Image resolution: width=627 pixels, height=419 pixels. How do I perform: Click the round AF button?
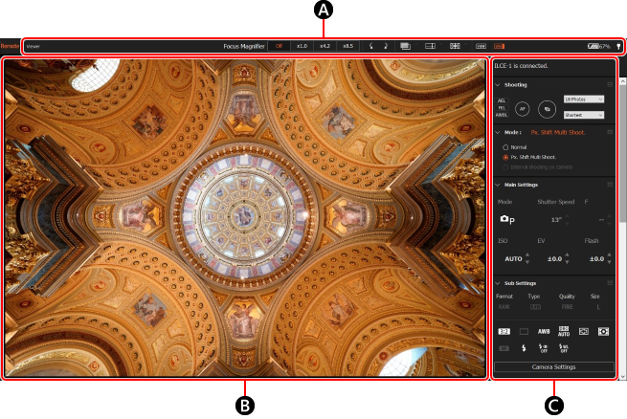pos(523,109)
